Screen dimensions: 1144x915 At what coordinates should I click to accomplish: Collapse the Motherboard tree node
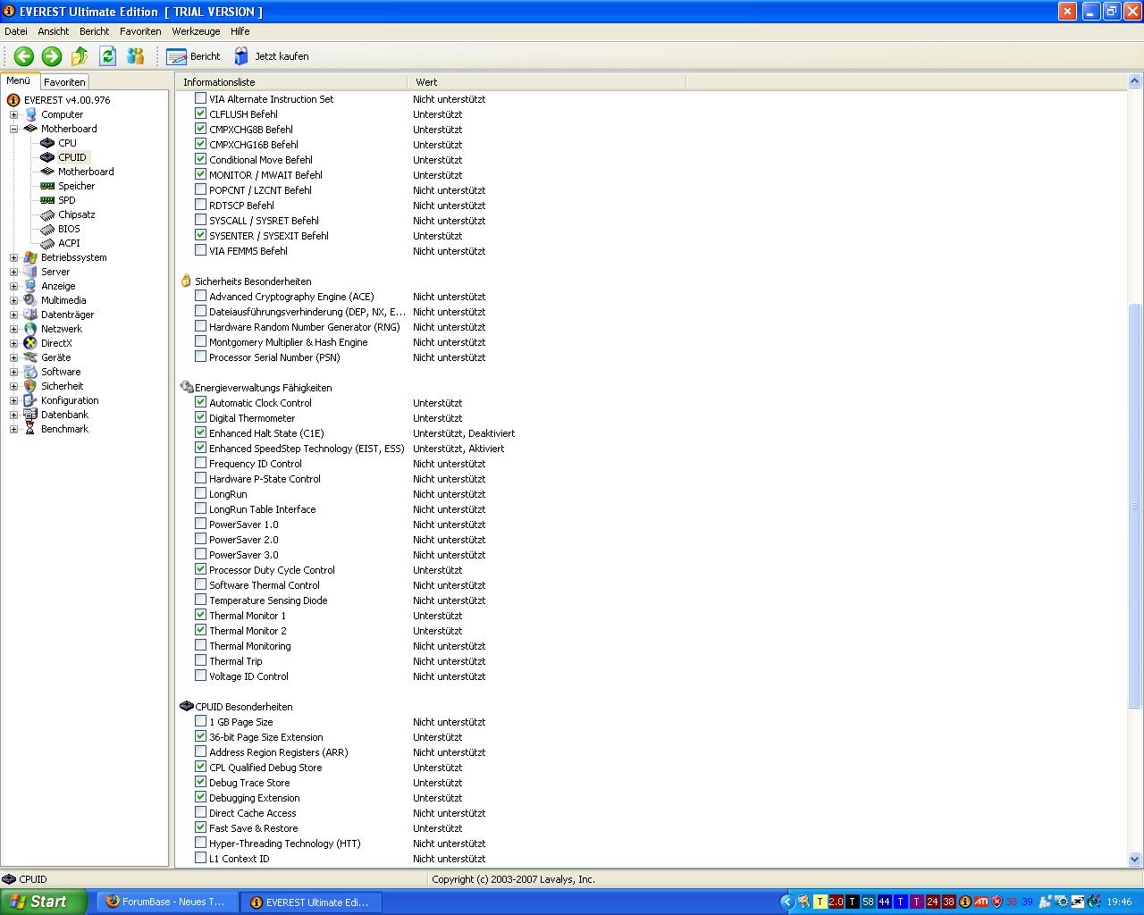tap(13, 129)
